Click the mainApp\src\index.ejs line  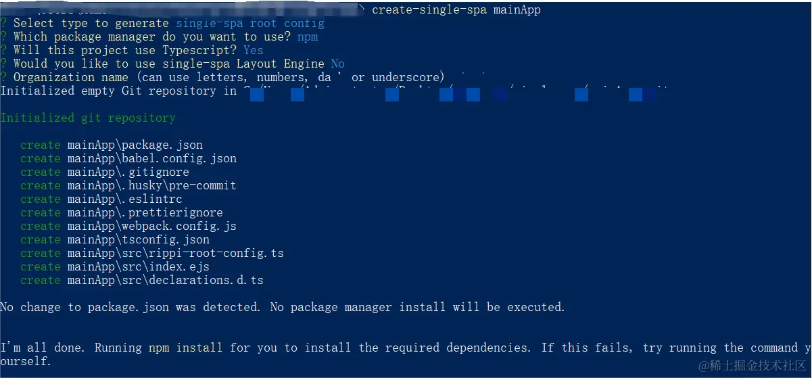(x=115, y=266)
